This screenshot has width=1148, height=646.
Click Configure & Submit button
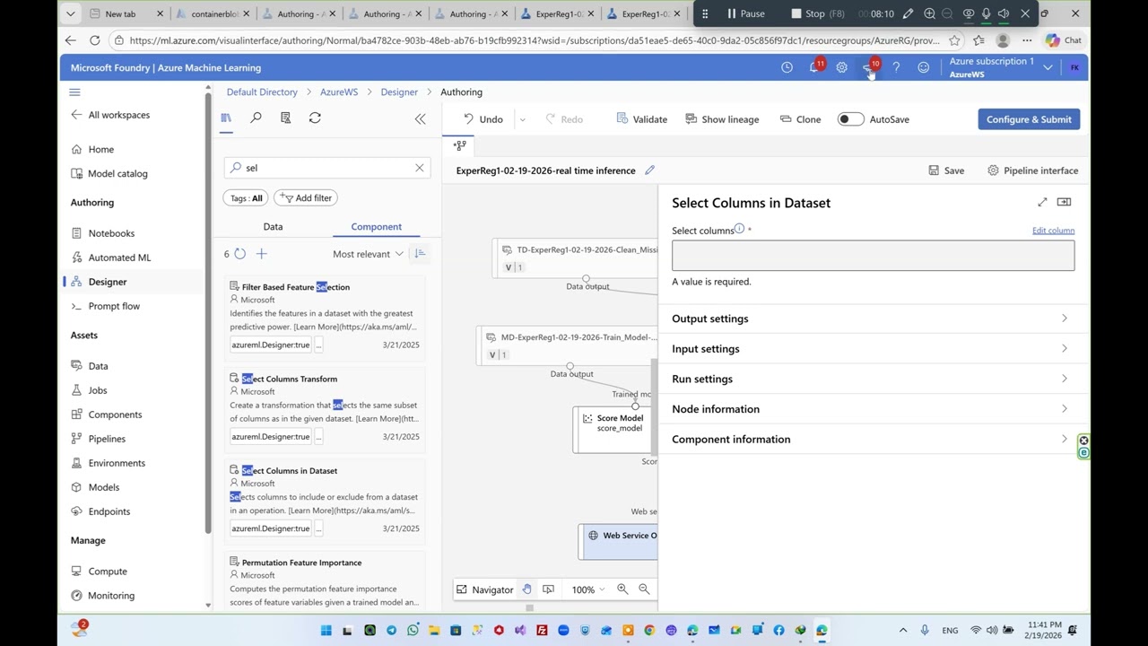[x=1029, y=119]
